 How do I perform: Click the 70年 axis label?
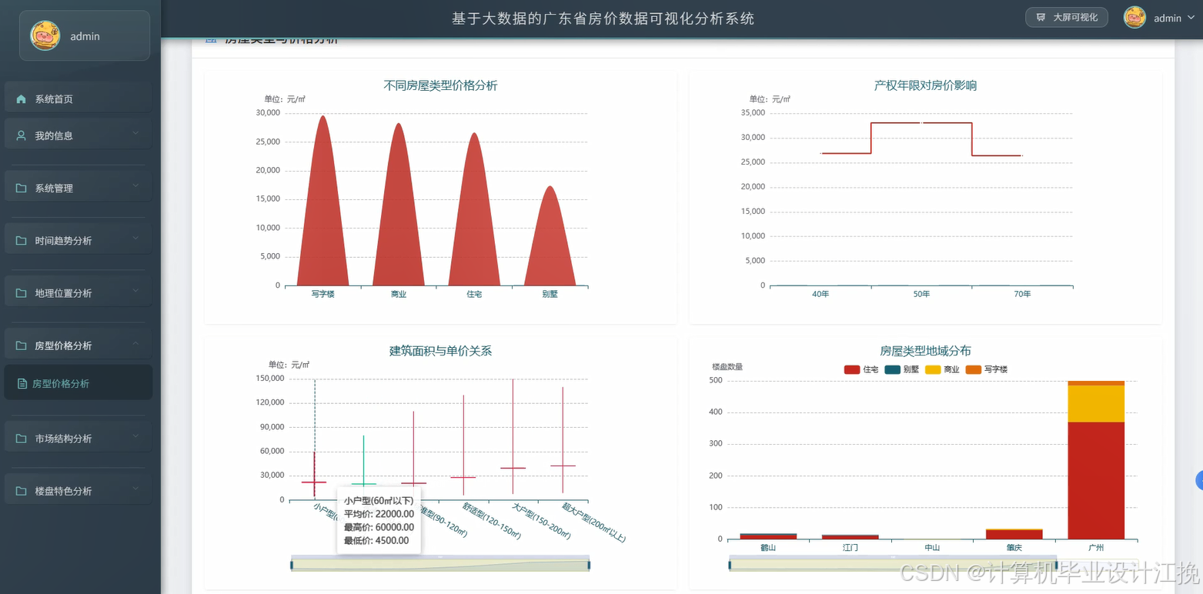point(1022,294)
